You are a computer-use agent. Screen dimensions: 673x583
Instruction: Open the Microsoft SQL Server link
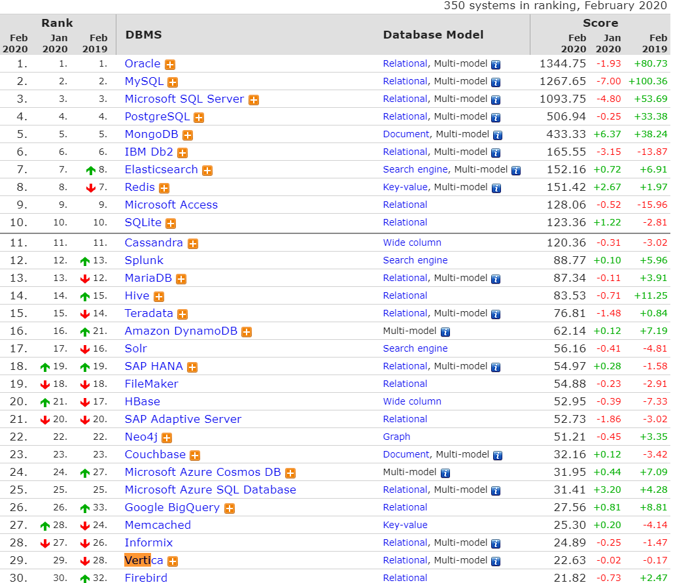[184, 99]
